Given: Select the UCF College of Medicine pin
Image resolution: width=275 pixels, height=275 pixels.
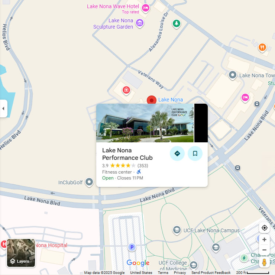Looking at the screenshot, I should click(194, 265).
